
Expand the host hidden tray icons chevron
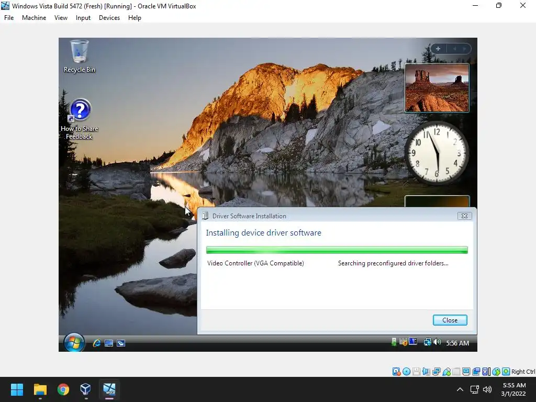pyautogui.click(x=460, y=389)
